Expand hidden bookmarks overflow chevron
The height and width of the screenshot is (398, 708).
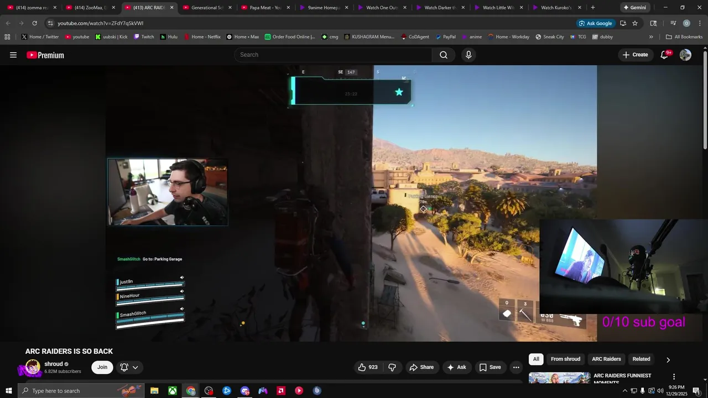coord(651,37)
